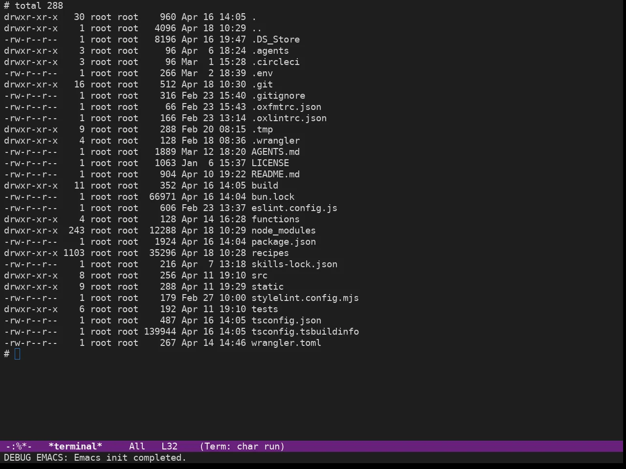This screenshot has width=626, height=469.
Task: Click the 'total 288' header line
Action: [39, 6]
